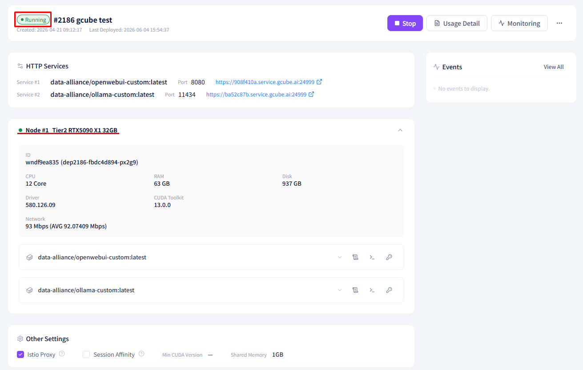Enable the Session Affinity checkbox

pos(86,354)
